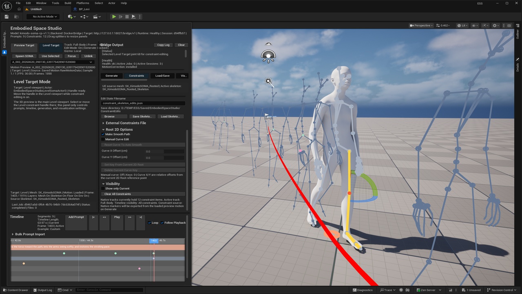Open the viewport three-dot options menu
Viewport: 522px width, 294px height.
pos(504,25)
